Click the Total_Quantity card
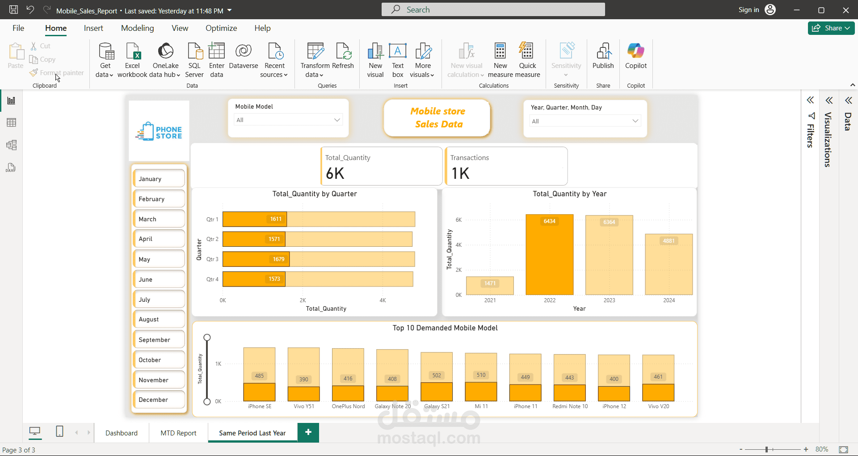Viewport: 858px width, 456px height. coord(381,166)
